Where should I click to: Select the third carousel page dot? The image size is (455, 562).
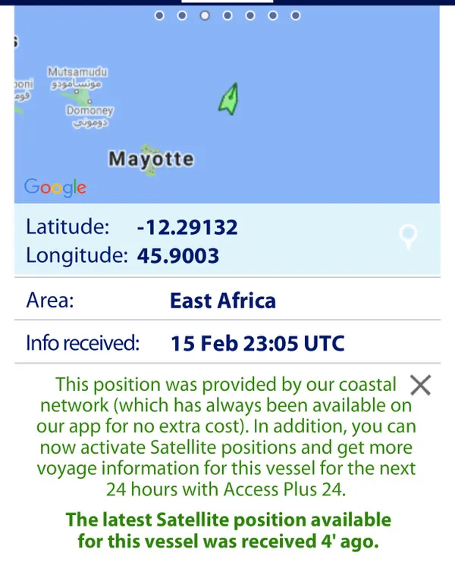tap(205, 16)
